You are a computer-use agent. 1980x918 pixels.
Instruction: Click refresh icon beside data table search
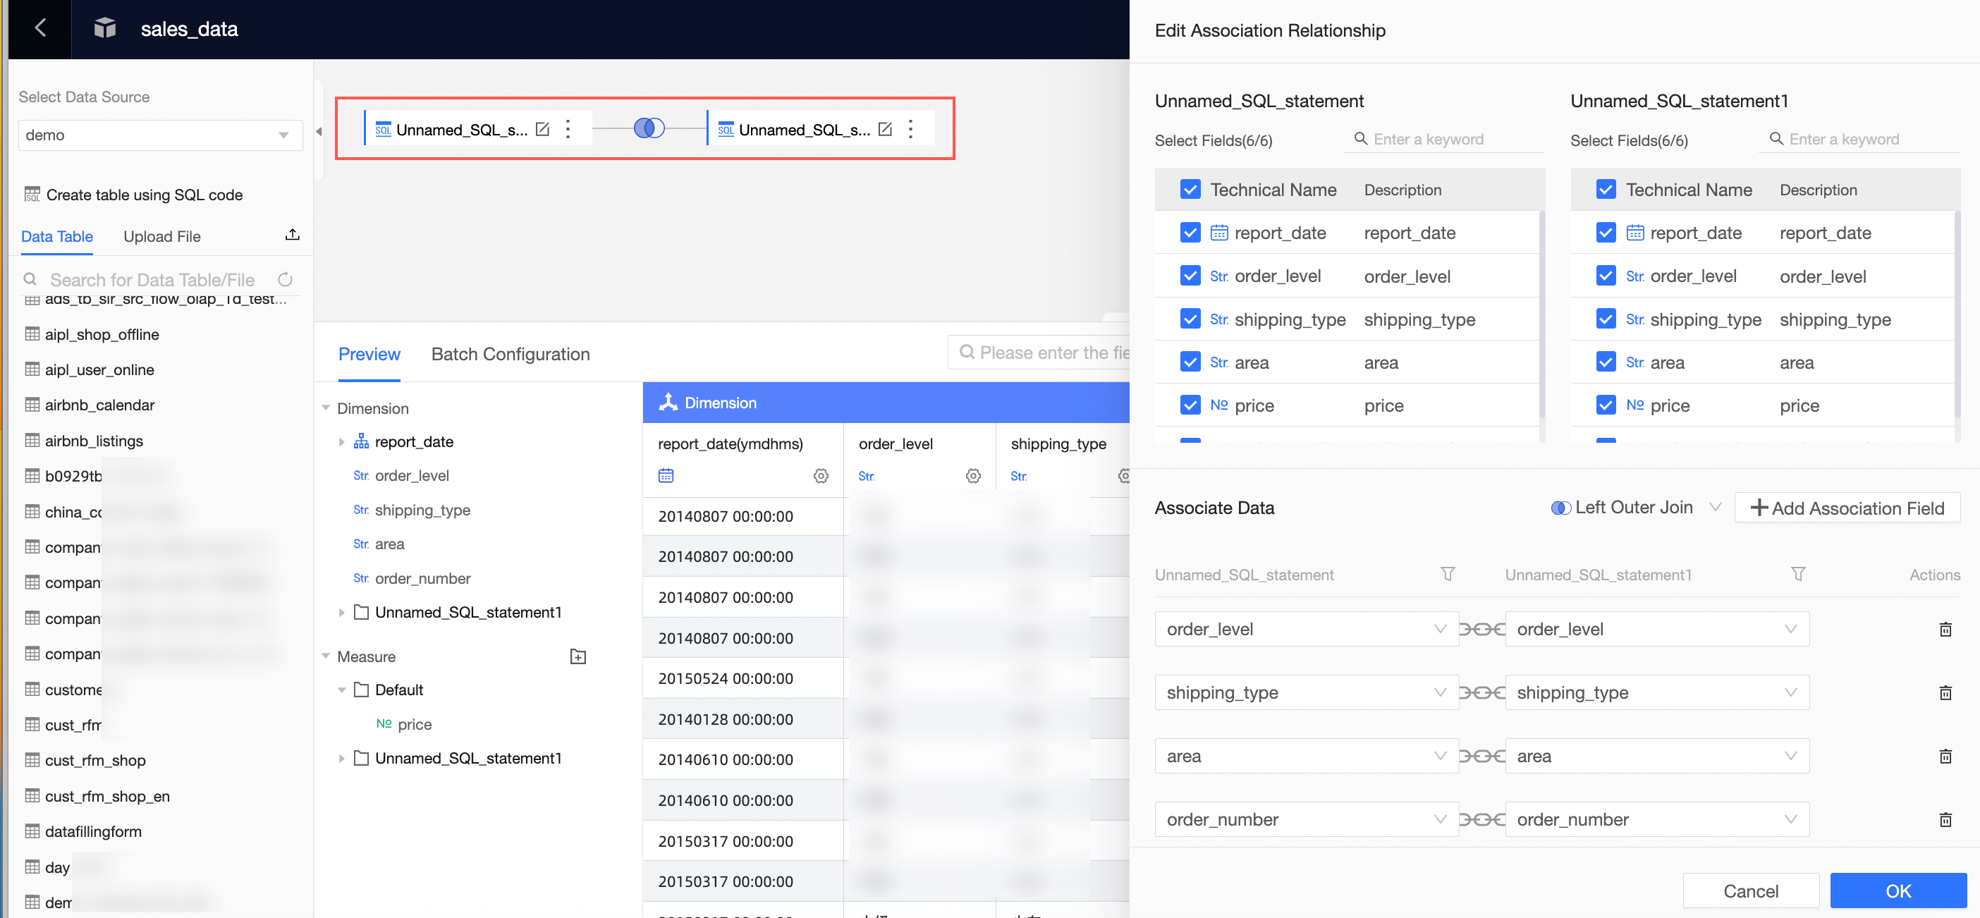(285, 279)
